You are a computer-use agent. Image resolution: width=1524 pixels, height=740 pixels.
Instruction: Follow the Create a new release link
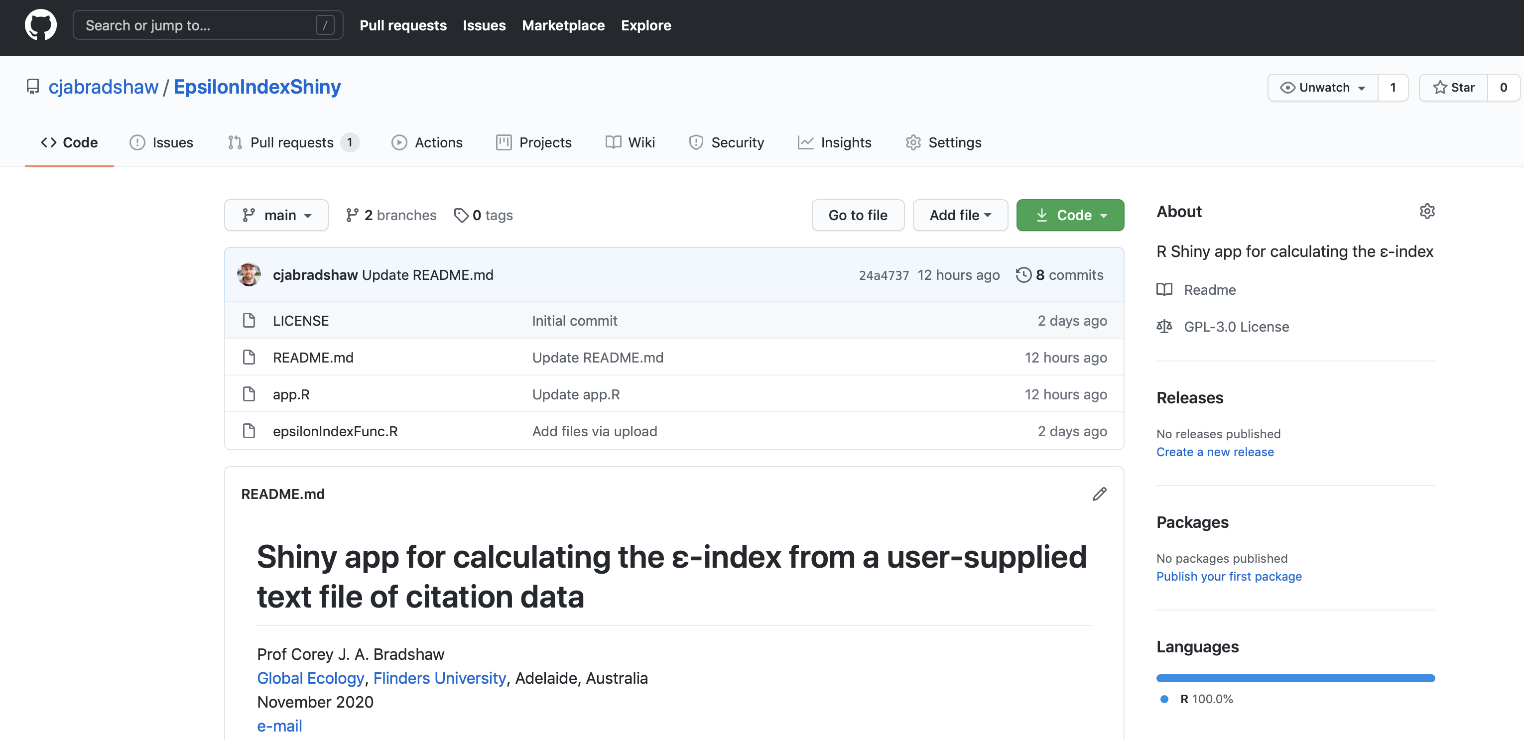pos(1215,452)
